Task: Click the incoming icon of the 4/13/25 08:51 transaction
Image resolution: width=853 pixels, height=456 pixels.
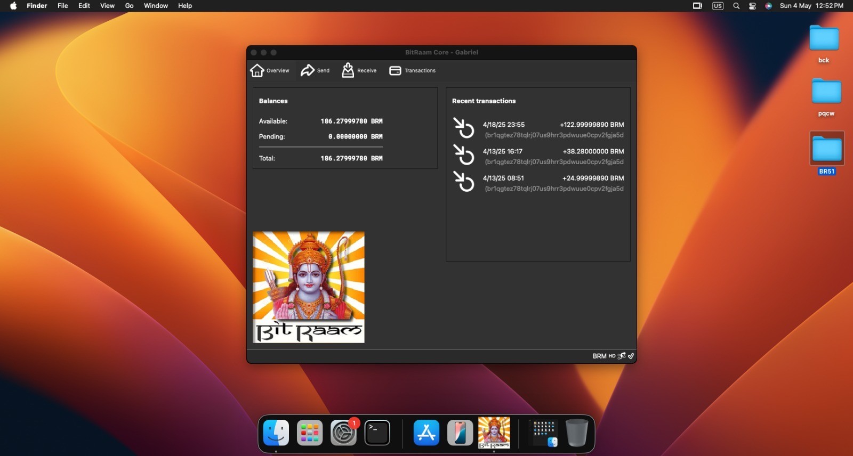Action: tap(463, 181)
